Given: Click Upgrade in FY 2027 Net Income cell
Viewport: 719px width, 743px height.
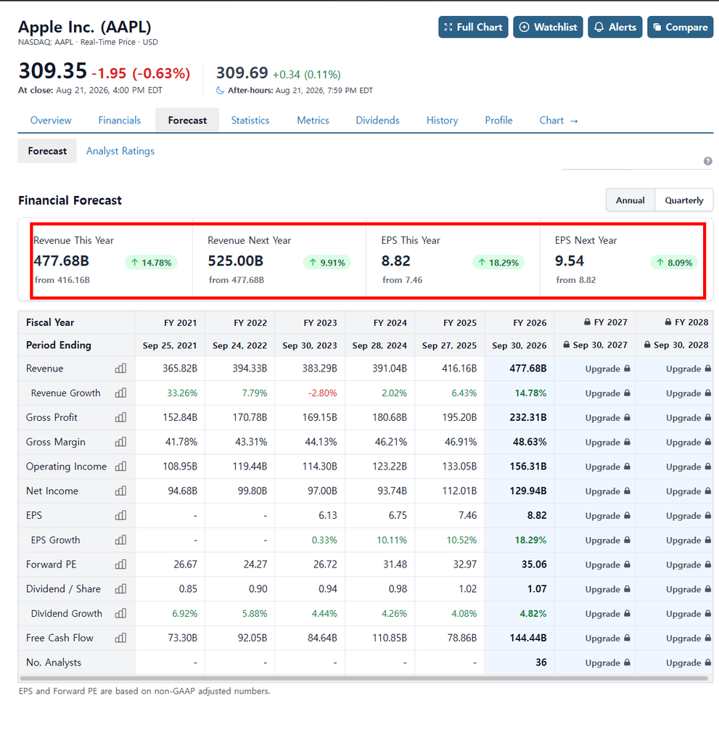Looking at the screenshot, I should (x=607, y=491).
